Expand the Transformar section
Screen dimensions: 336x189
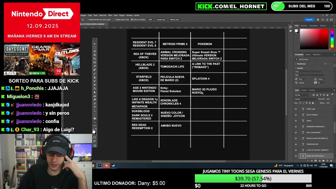pos(295,64)
